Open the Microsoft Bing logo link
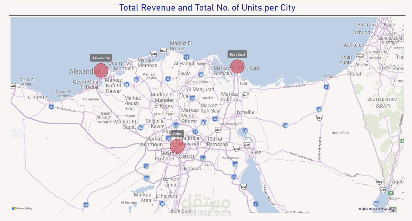Image resolution: width=412 pixels, height=221 pixels. [22, 209]
